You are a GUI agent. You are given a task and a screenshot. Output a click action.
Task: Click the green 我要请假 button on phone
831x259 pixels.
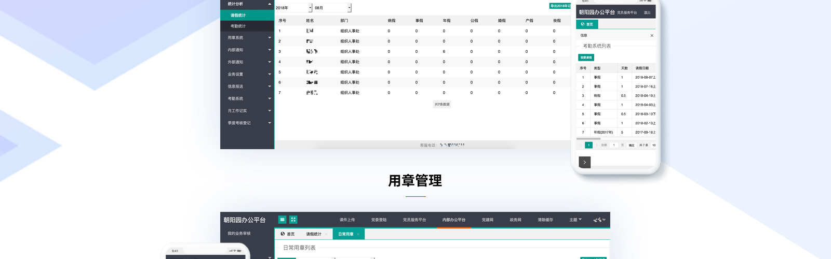pyautogui.click(x=586, y=57)
